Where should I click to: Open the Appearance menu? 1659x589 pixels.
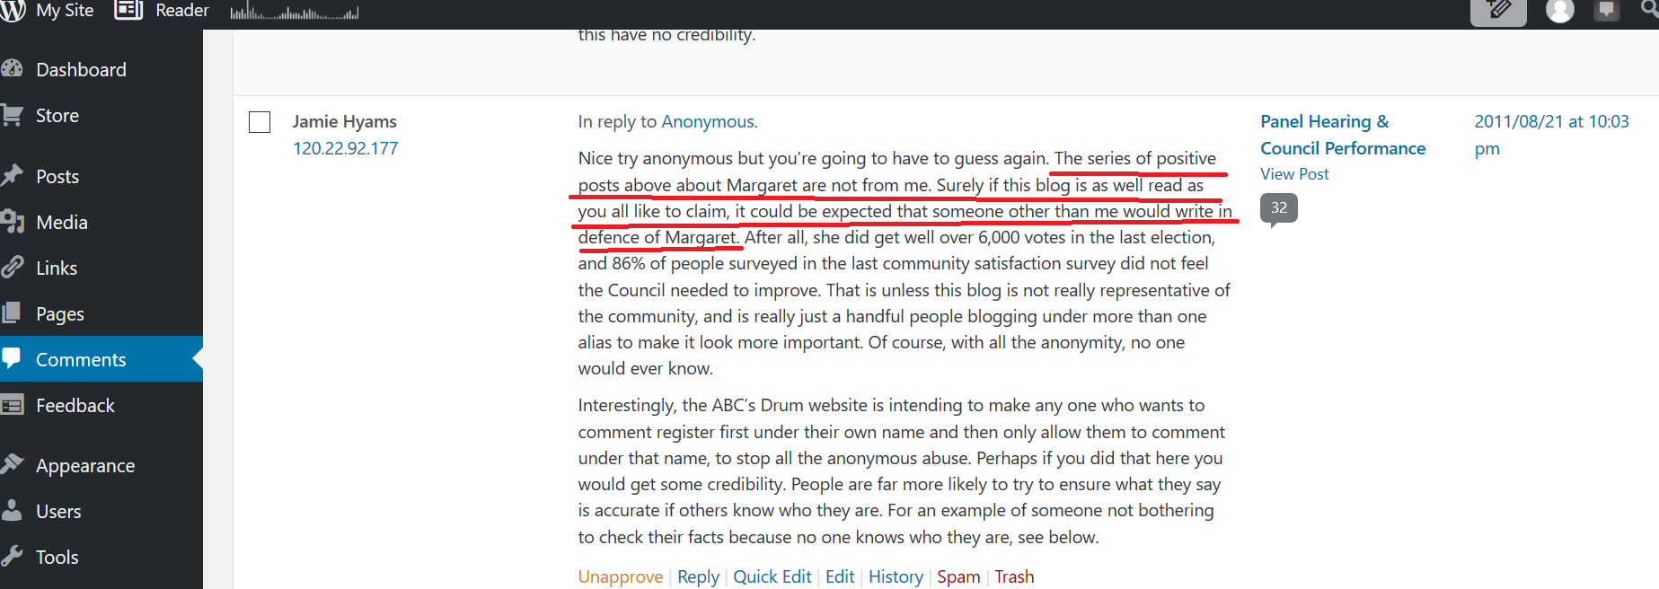tap(85, 466)
